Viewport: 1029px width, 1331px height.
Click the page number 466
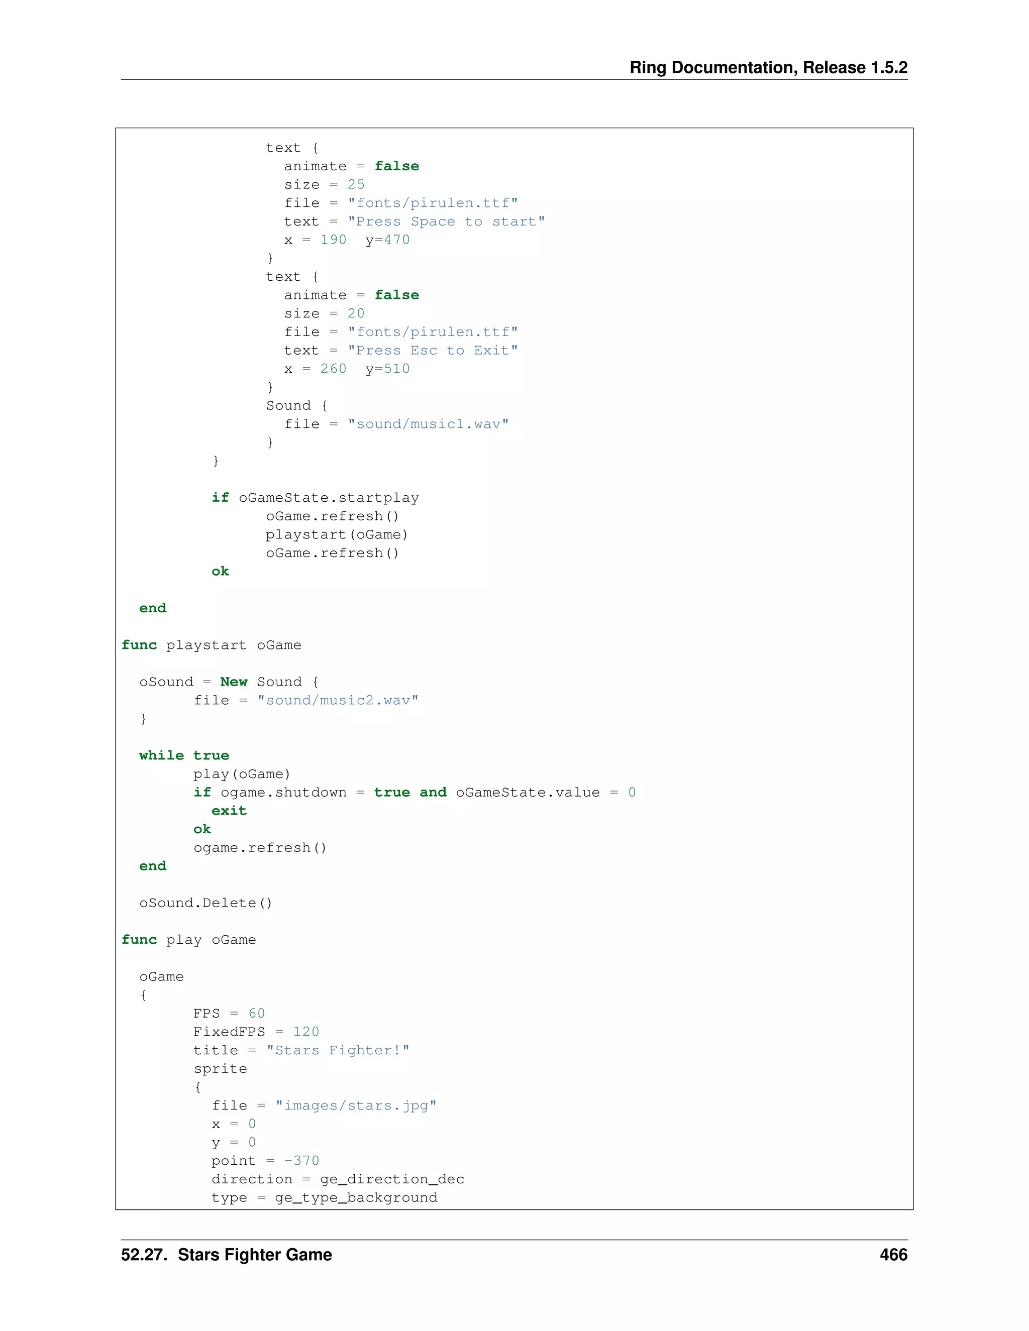pyautogui.click(x=893, y=1255)
